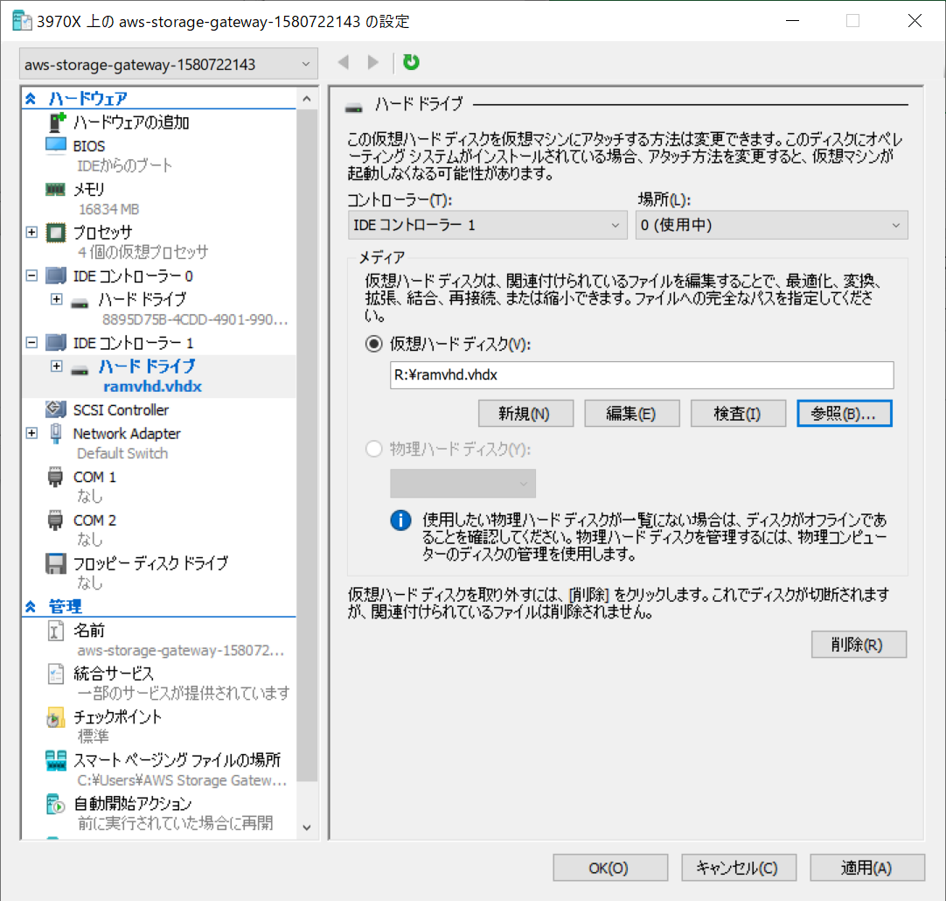Select the 8895D75B-4CDD disk entry
Viewport: 946px width, 901px height.
tap(195, 320)
